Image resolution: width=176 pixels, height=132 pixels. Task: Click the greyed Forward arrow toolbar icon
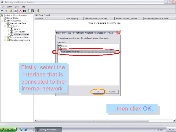pyautogui.click(x=6, y=11)
